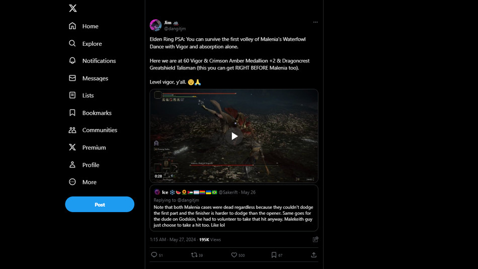This screenshot has width=478, height=269.
Task: Bookmark this tweet
Action: pos(274,255)
